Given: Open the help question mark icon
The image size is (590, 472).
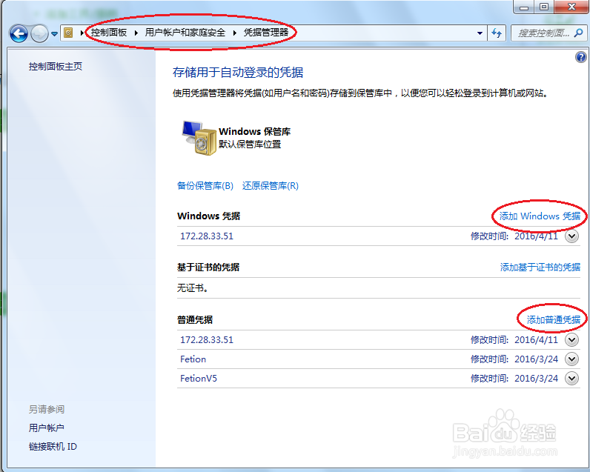Looking at the screenshot, I should coord(580,57).
